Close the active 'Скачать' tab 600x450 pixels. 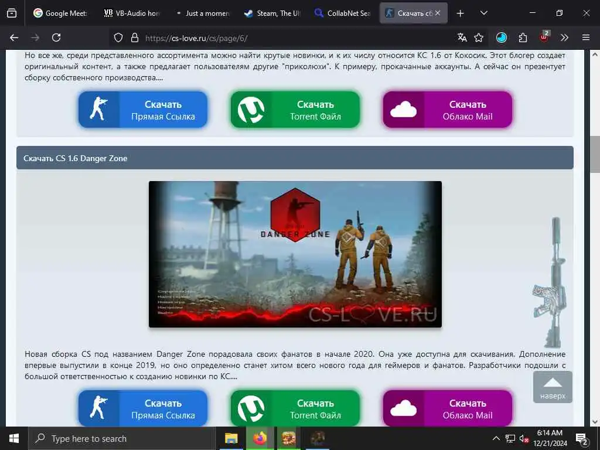(438, 13)
